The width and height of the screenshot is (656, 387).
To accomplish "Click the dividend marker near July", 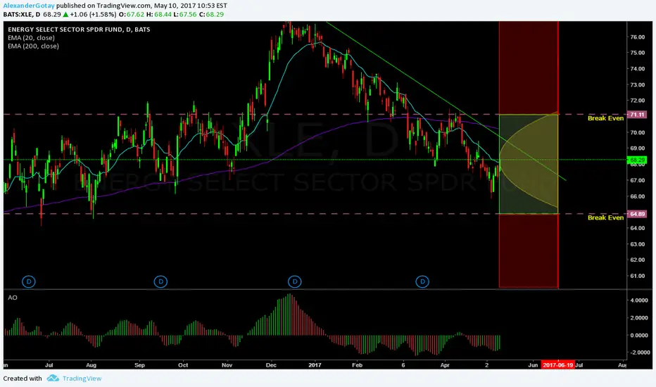I will (x=29, y=281).
